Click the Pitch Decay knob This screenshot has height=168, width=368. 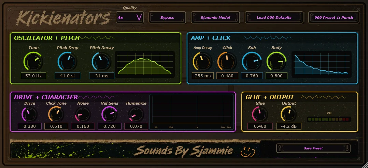[x=101, y=61]
